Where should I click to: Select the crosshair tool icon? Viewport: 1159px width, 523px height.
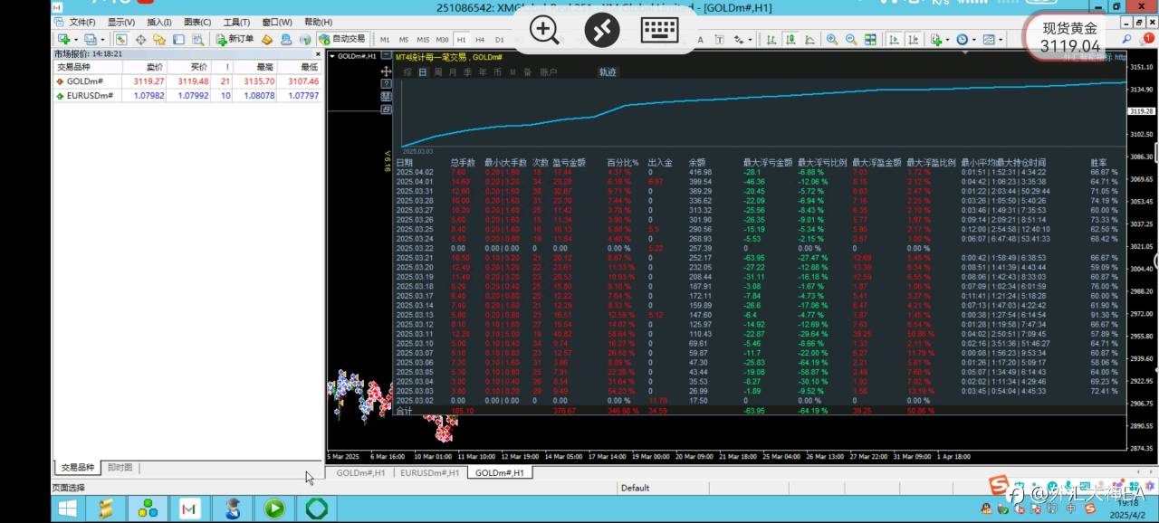140,39
